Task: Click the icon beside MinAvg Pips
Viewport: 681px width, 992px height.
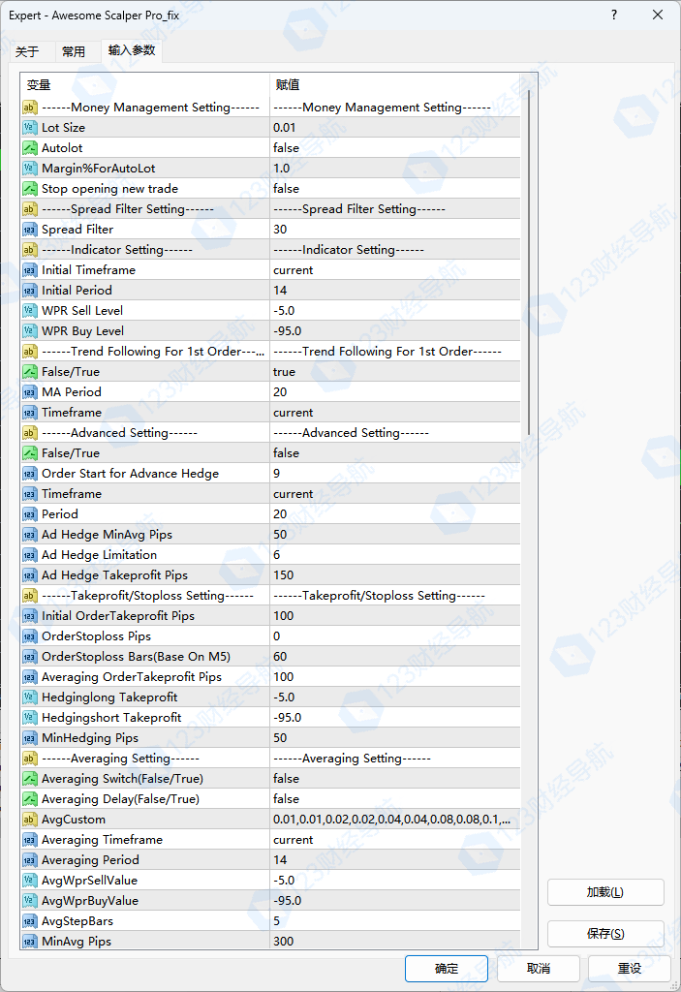Action: pyautogui.click(x=30, y=942)
